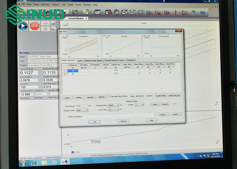This screenshot has height=169, width=237.
Task: Select the dB/Hz slope radio button
Action: click(146, 96)
